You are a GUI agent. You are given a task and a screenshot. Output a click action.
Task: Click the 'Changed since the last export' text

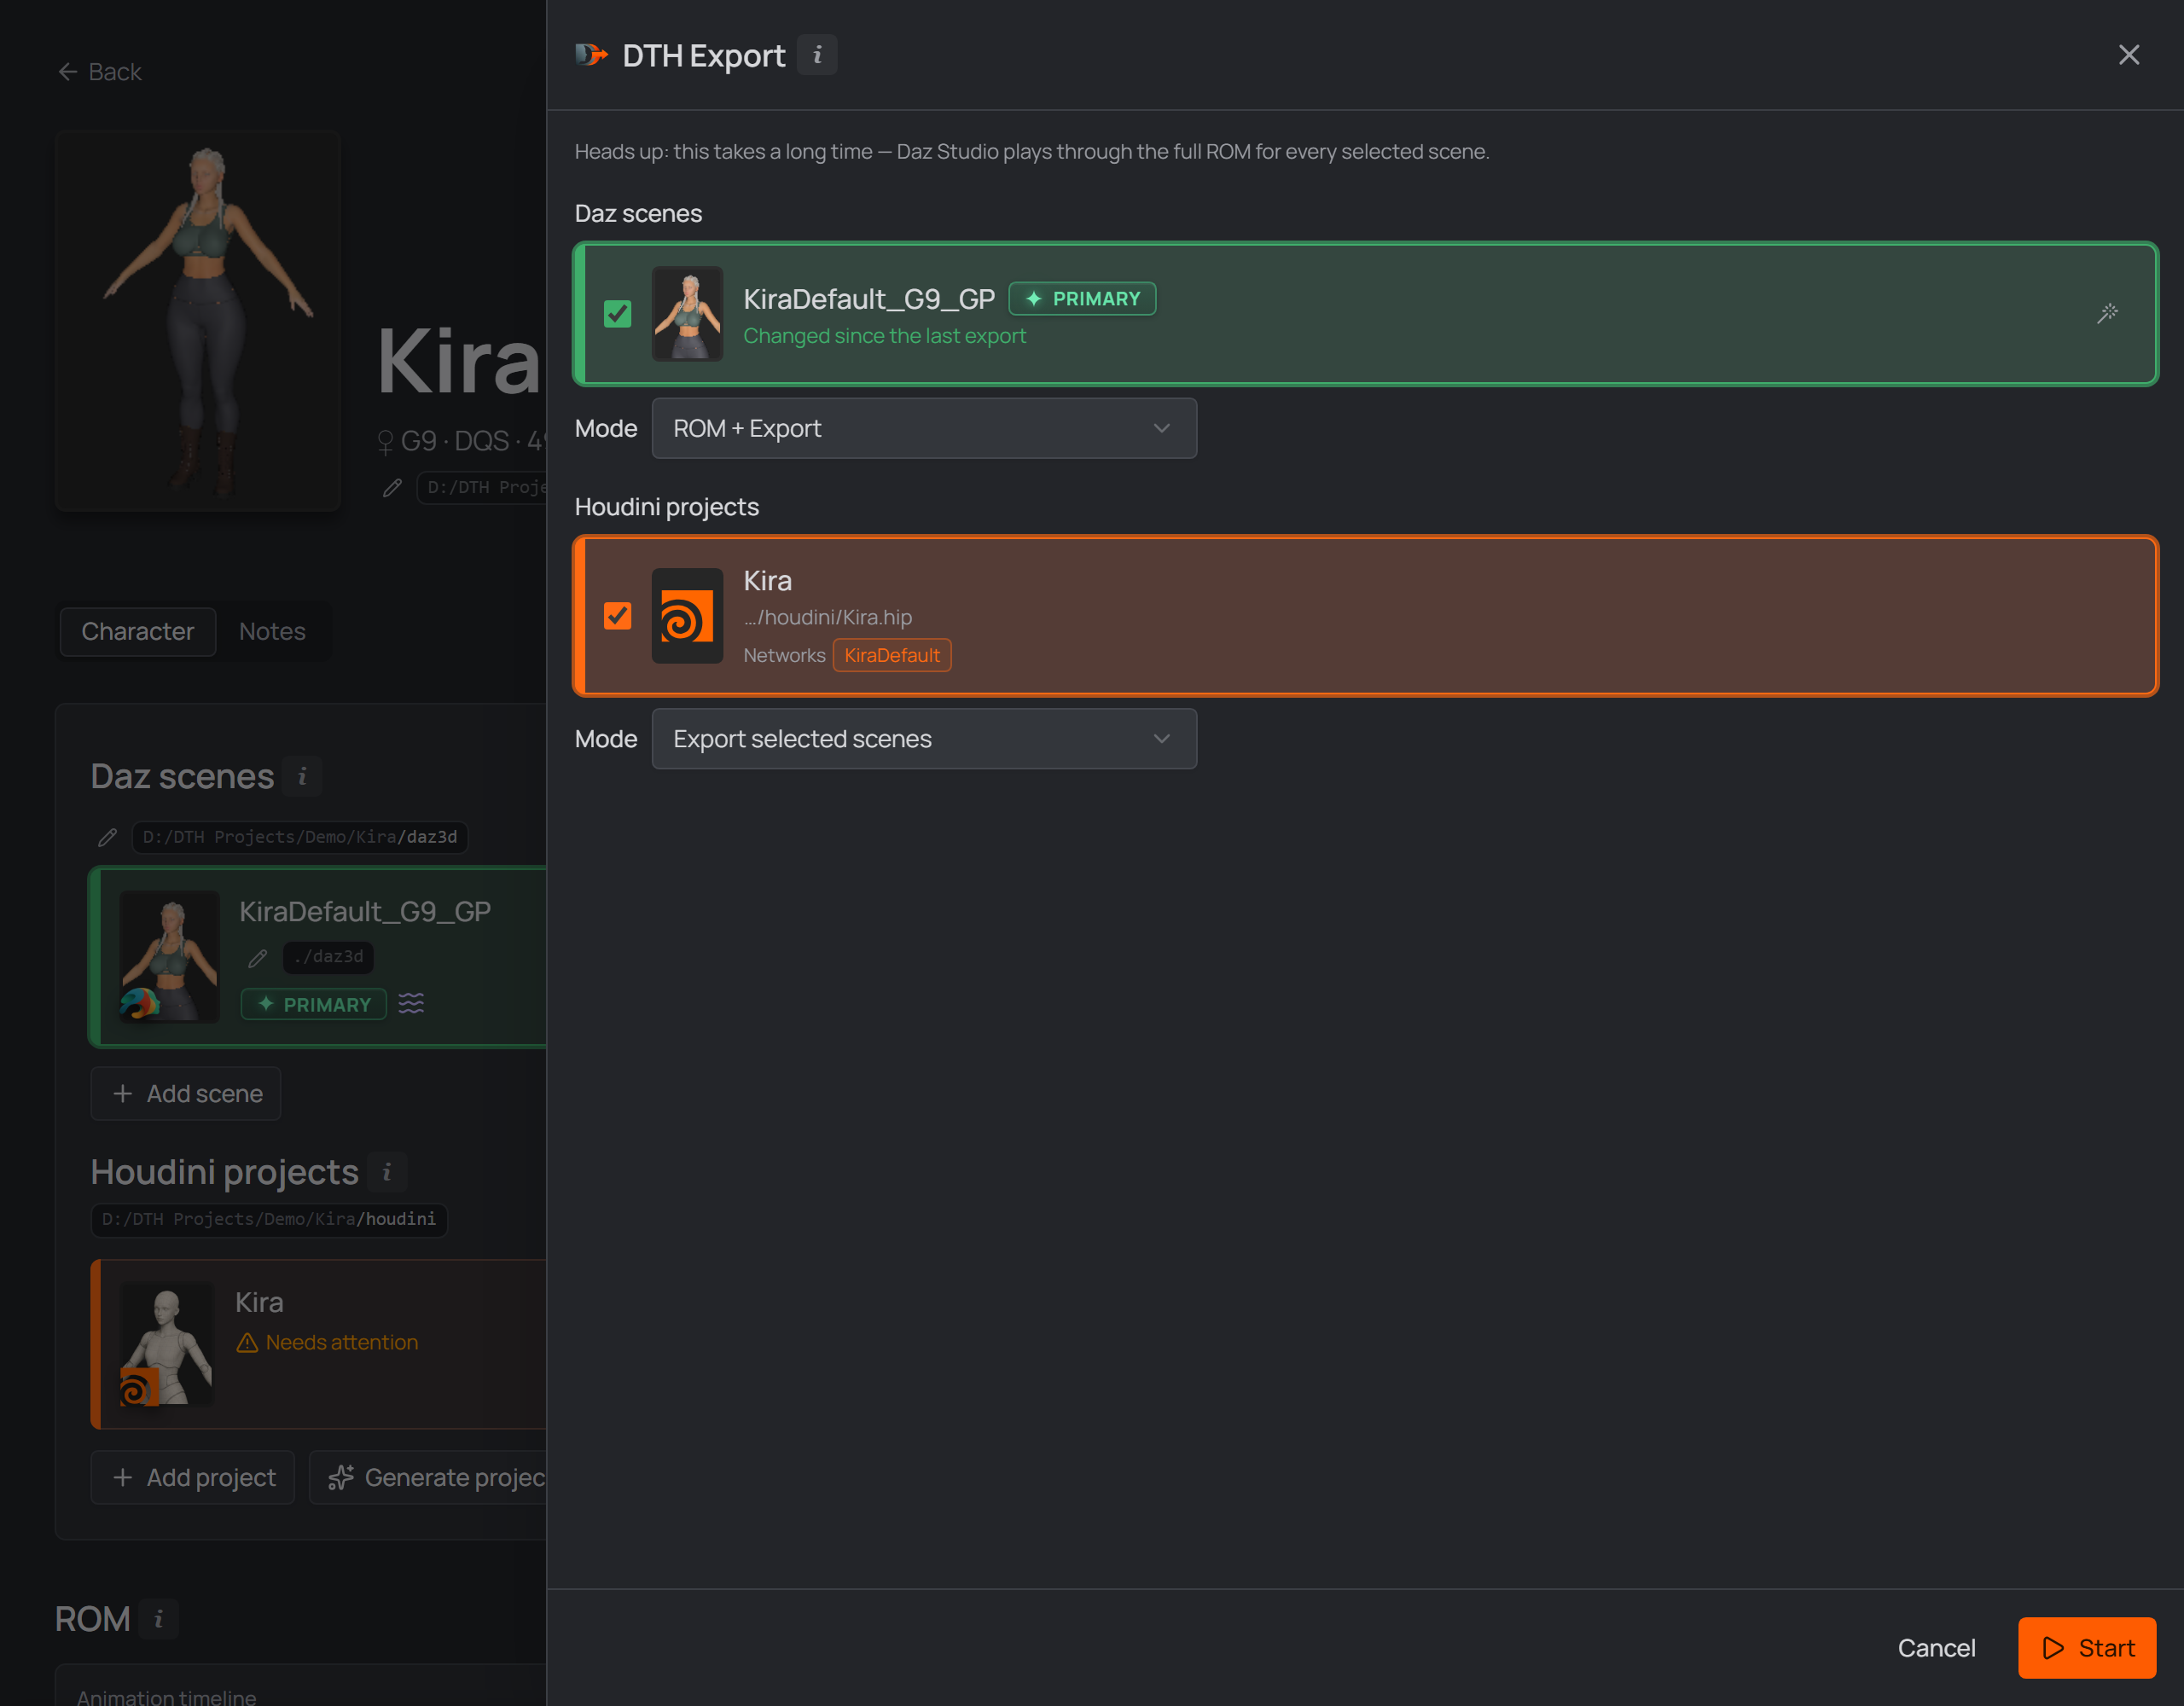[x=885, y=336]
